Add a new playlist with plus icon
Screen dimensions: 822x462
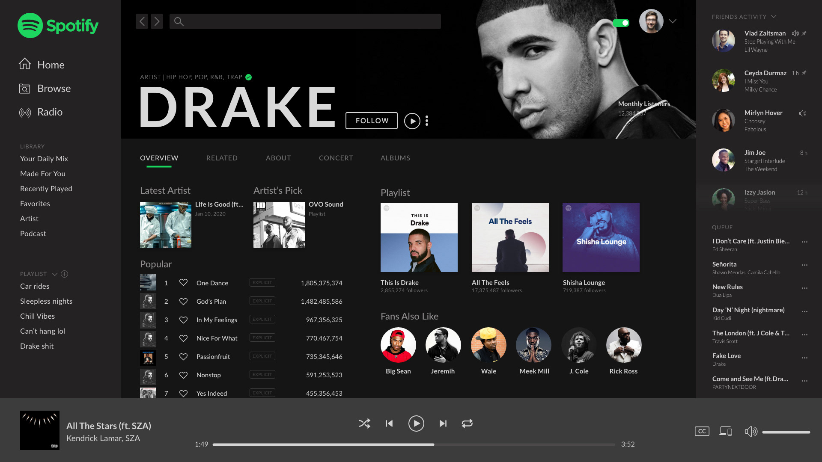coord(65,274)
